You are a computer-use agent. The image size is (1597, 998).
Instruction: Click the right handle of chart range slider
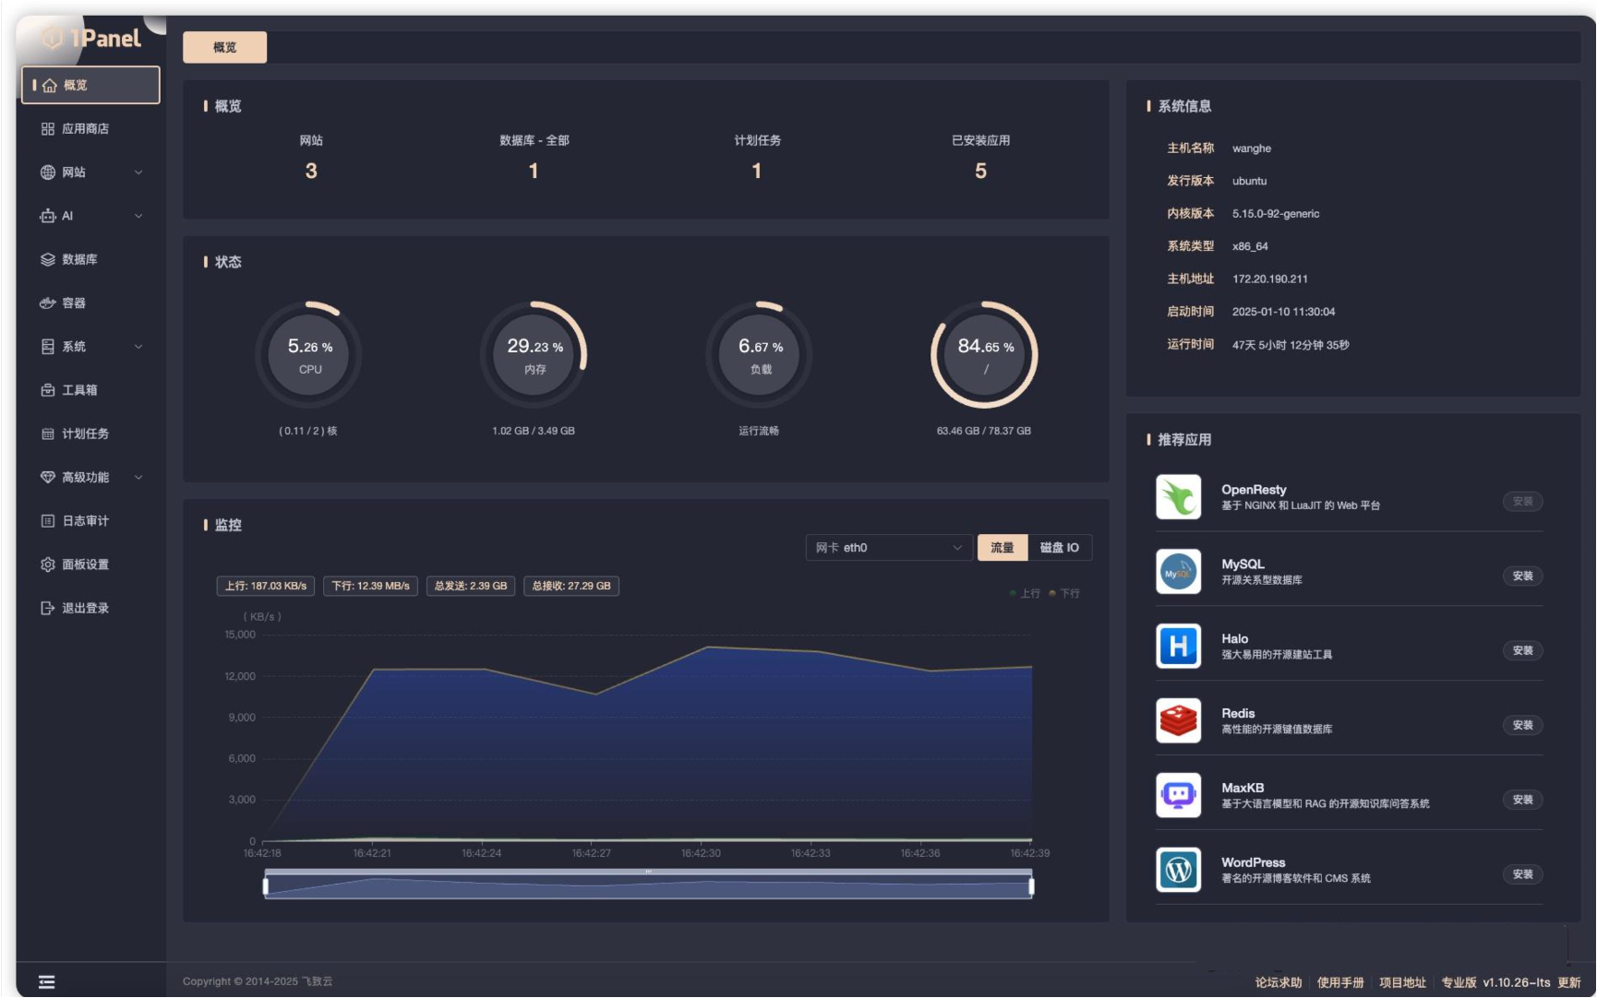tap(1031, 886)
